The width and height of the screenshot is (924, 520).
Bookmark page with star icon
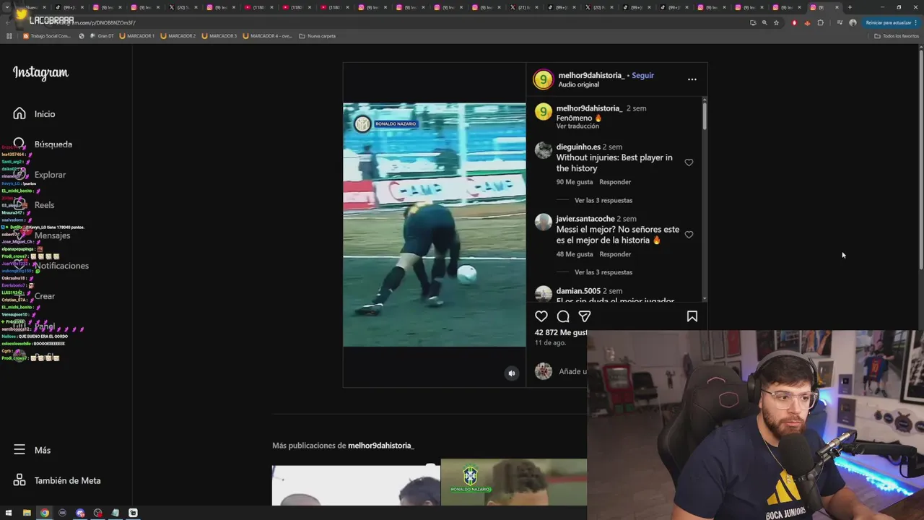[x=777, y=22]
